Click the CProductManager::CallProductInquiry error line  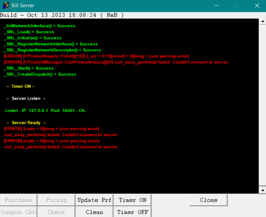coord(116,62)
